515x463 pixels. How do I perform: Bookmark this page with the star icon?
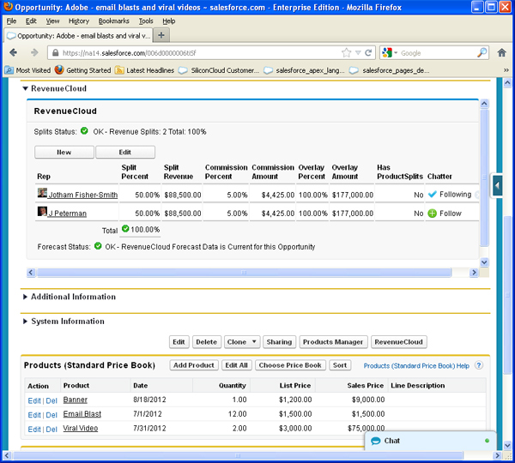coord(346,53)
